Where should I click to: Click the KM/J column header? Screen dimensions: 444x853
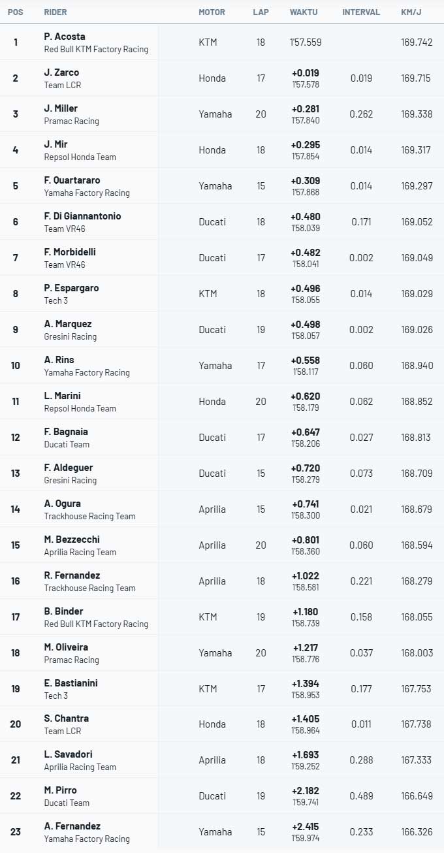pyautogui.click(x=411, y=12)
